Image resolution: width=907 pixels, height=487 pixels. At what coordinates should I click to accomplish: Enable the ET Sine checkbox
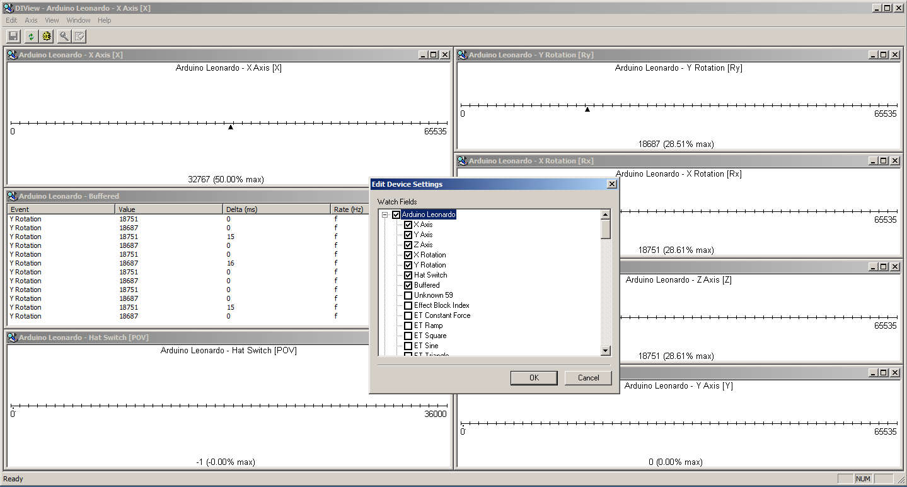click(x=408, y=346)
